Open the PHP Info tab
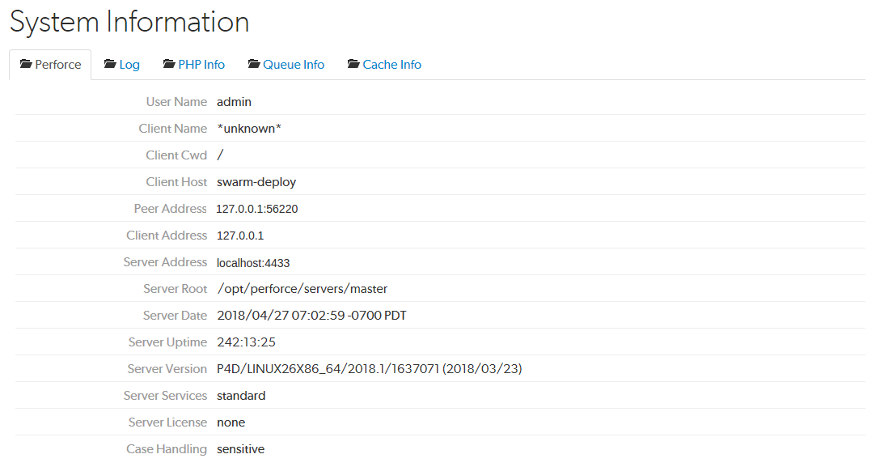Viewport: 880px width, 467px height. pyautogui.click(x=201, y=64)
